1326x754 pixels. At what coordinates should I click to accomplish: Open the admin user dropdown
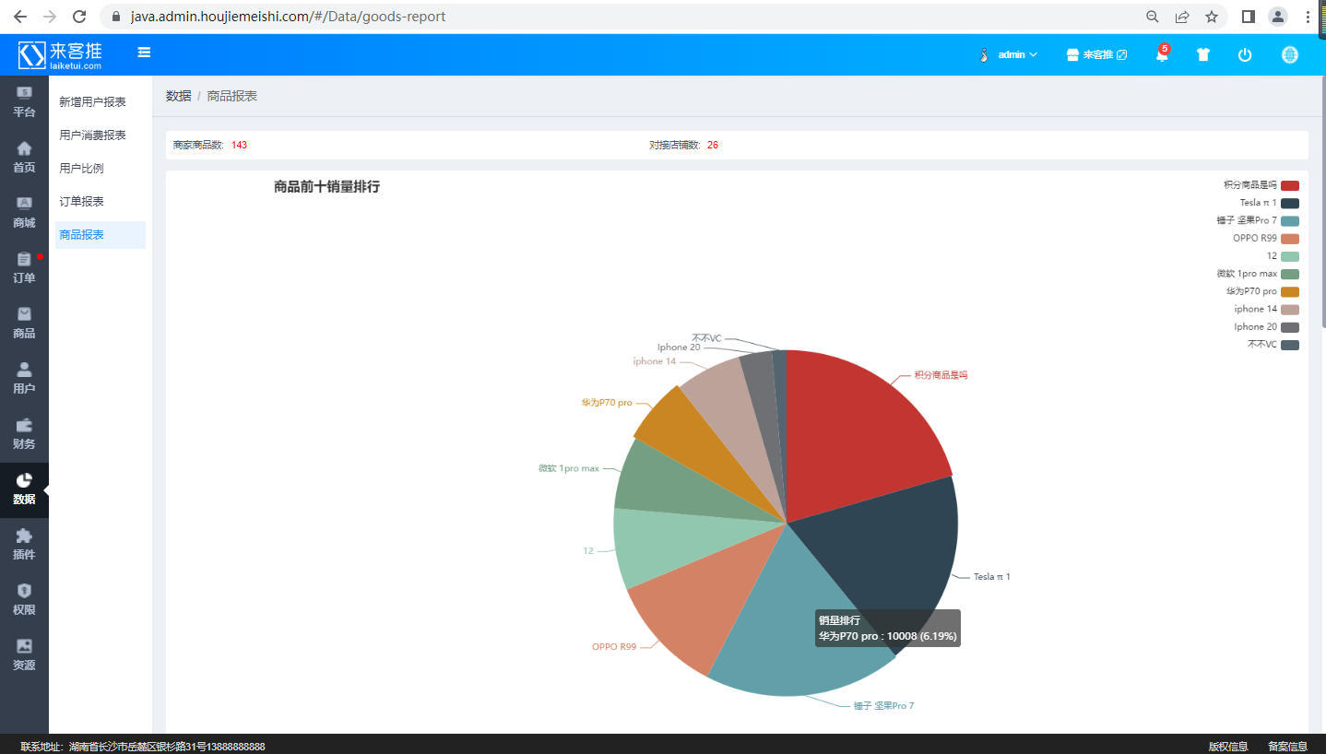1009,54
